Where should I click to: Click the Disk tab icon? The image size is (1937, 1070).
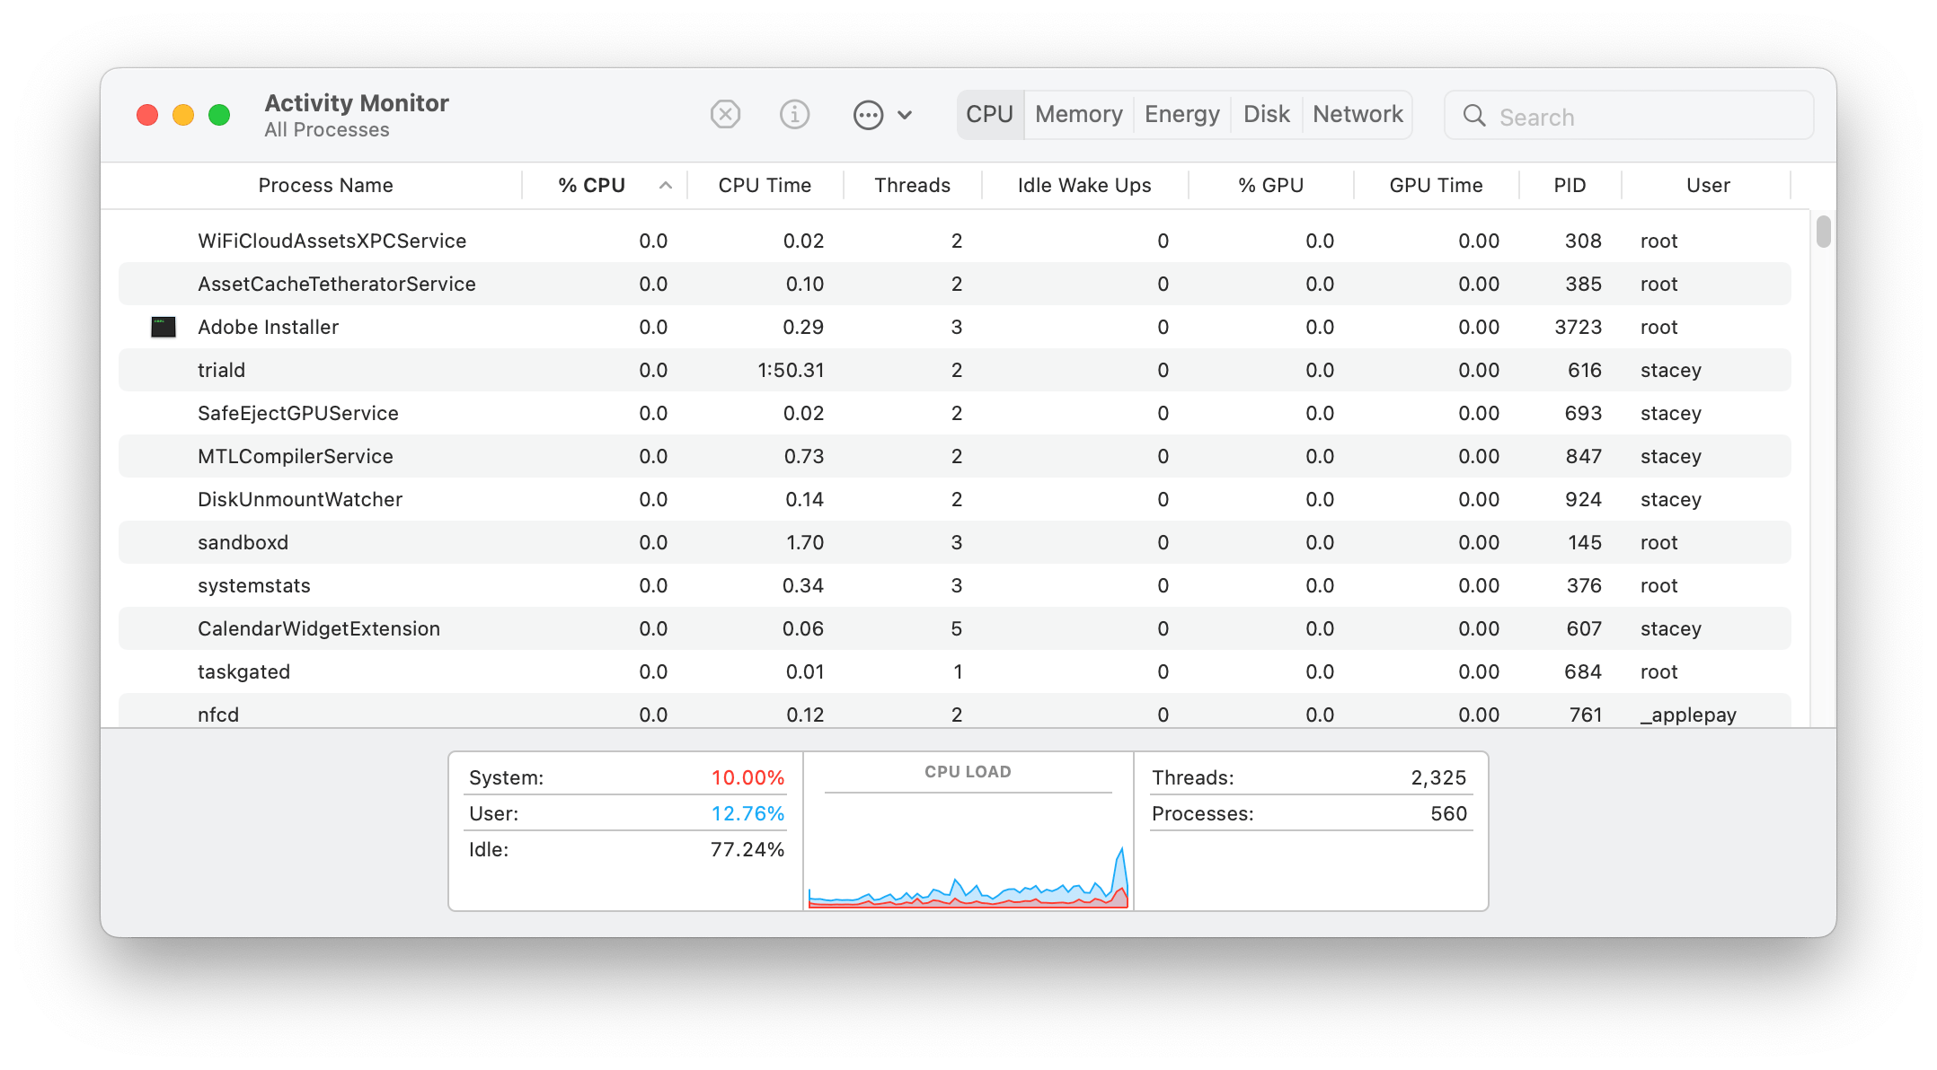point(1263,116)
